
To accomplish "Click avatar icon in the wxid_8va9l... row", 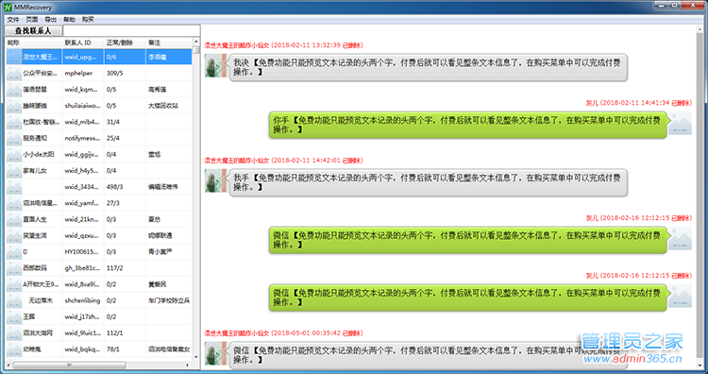I will tap(14, 284).
